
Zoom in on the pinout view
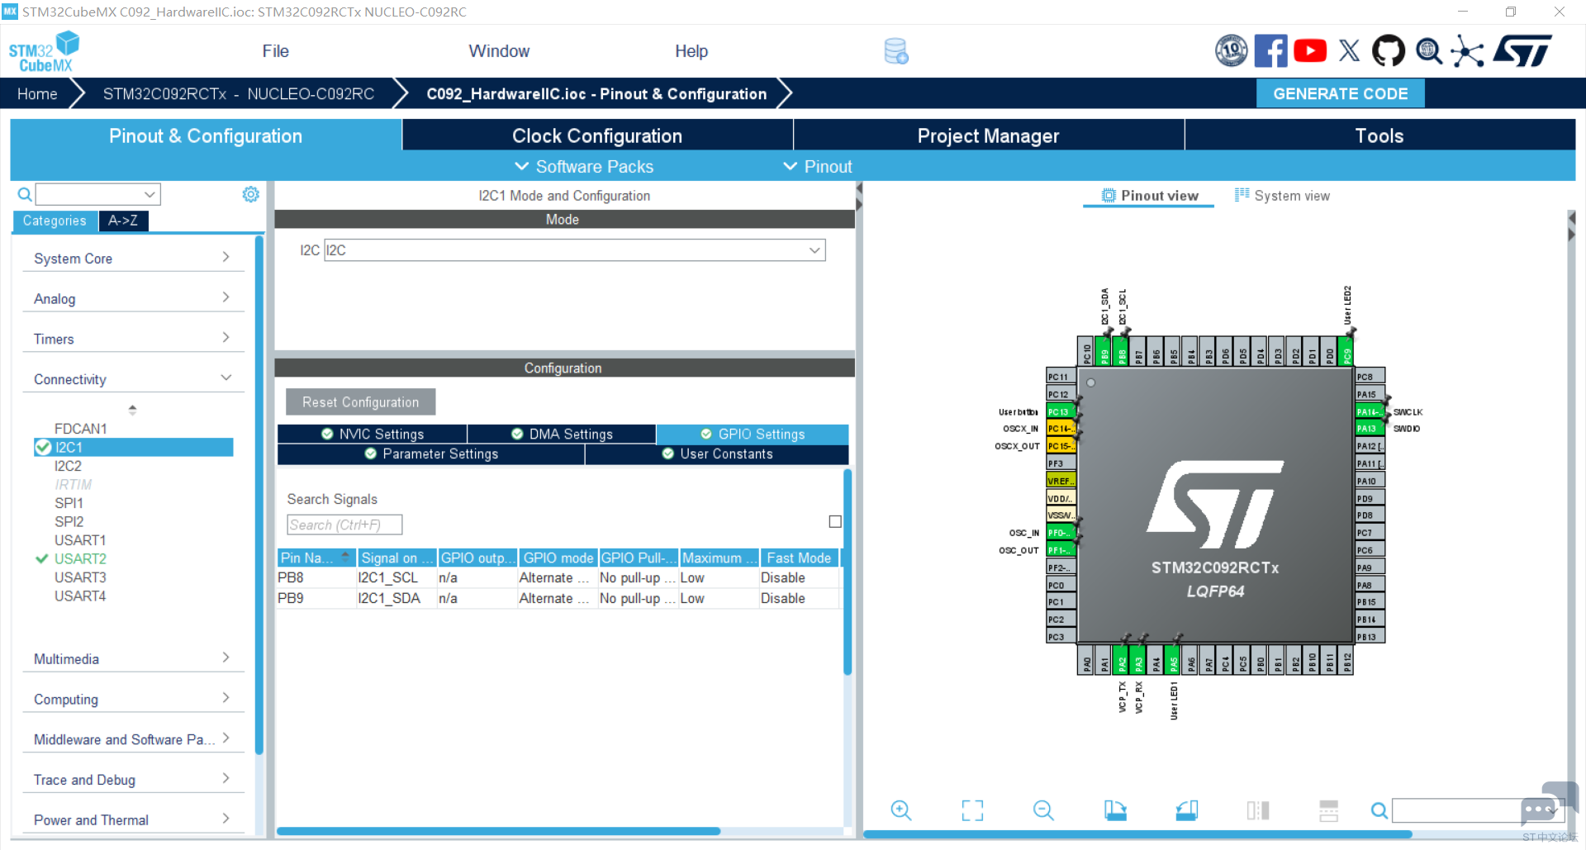tap(901, 810)
